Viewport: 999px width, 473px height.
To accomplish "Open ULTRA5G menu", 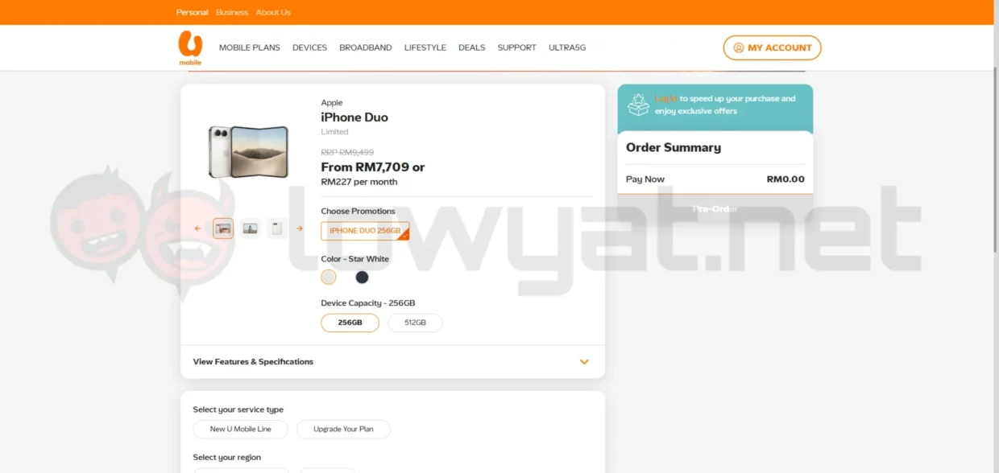I will coord(567,47).
